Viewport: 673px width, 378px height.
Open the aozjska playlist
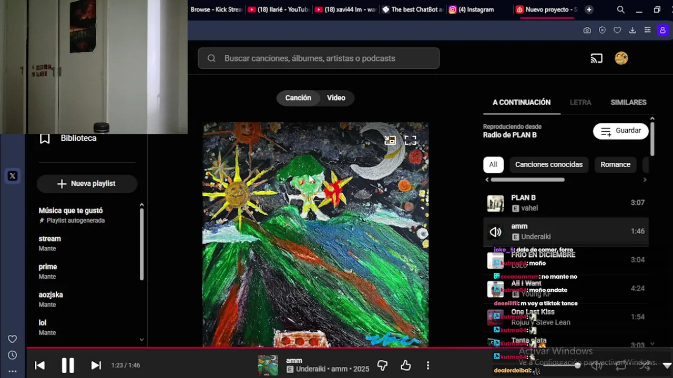click(x=50, y=300)
